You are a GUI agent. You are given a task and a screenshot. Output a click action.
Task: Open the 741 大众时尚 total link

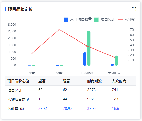pyautogui.click(x=115, y=90)
